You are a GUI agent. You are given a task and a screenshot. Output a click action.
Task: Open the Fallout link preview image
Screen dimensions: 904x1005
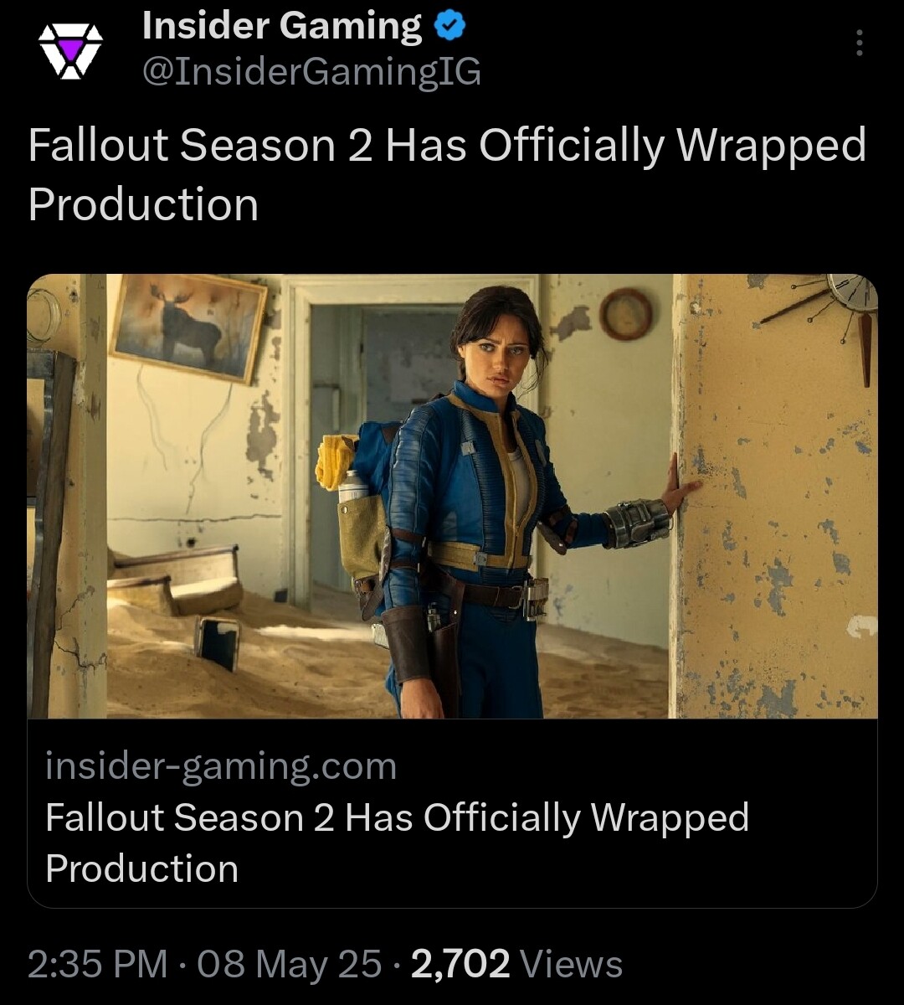452,496
